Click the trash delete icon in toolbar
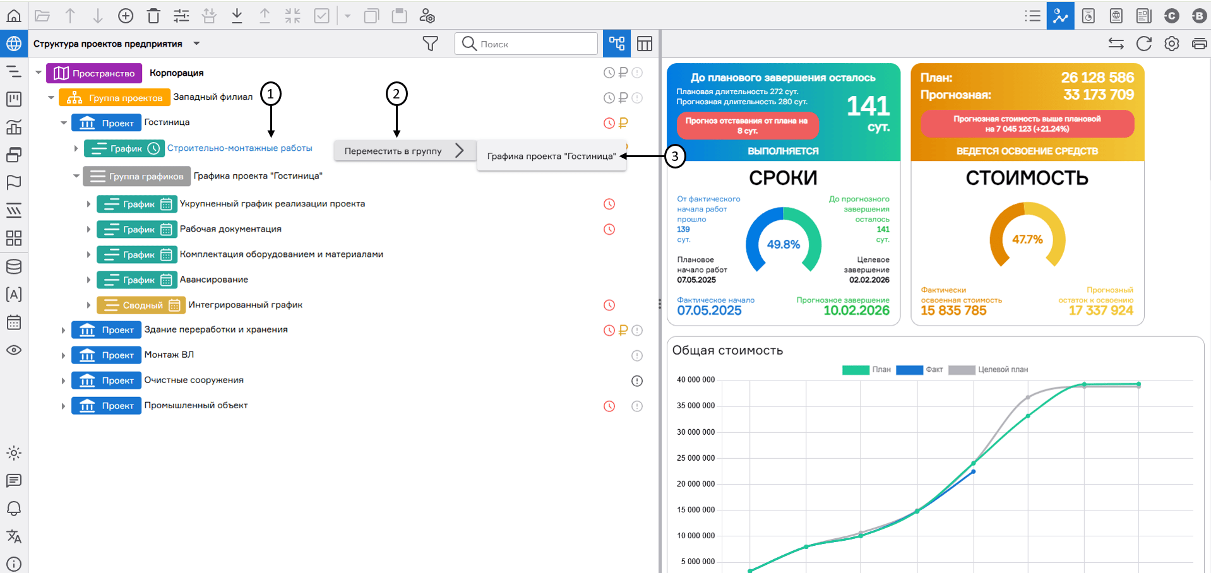 [153, 16]
